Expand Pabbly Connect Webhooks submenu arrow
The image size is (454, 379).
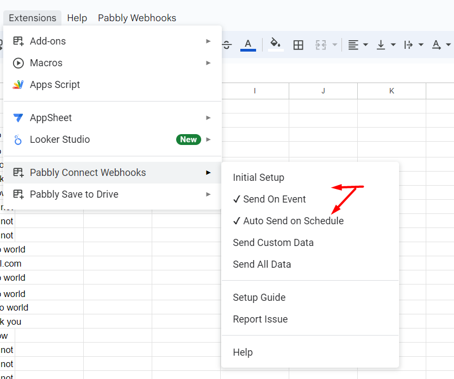[208, 173]
